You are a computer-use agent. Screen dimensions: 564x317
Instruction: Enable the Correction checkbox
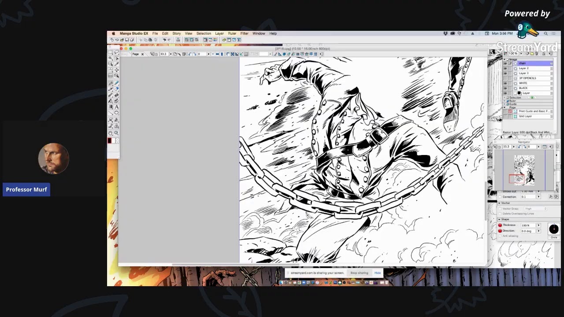coord(500,197)
